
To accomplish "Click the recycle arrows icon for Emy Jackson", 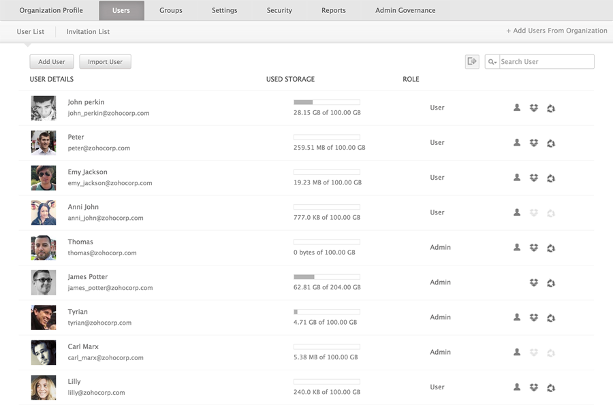I will (x=551, y=178).
